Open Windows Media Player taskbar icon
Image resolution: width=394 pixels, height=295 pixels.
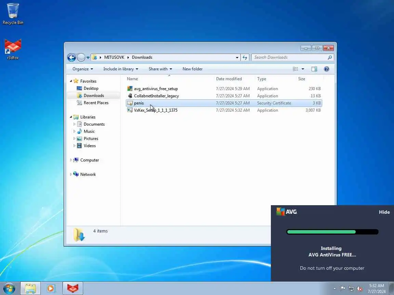[x=51, y=289]
